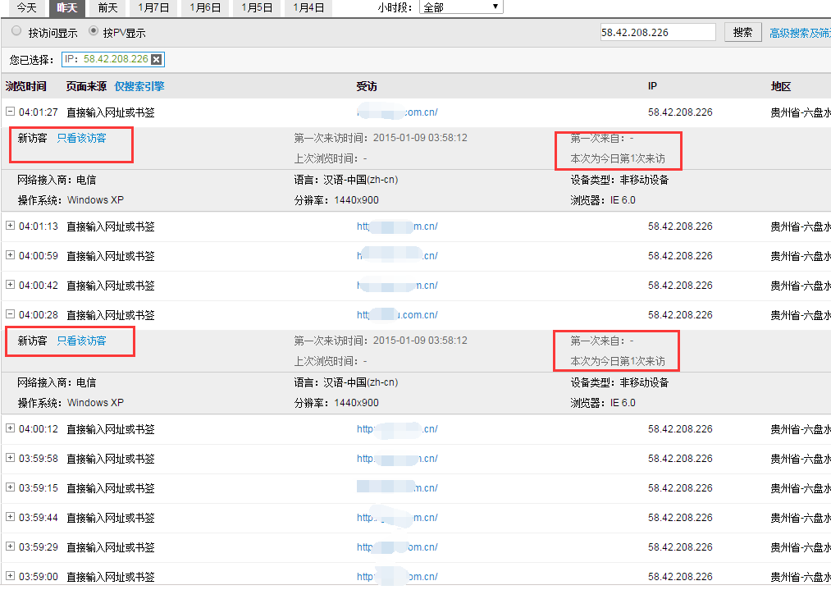Switch to the 今天 tab
This screenshot has height=590, width=831.
coord(26,7)
